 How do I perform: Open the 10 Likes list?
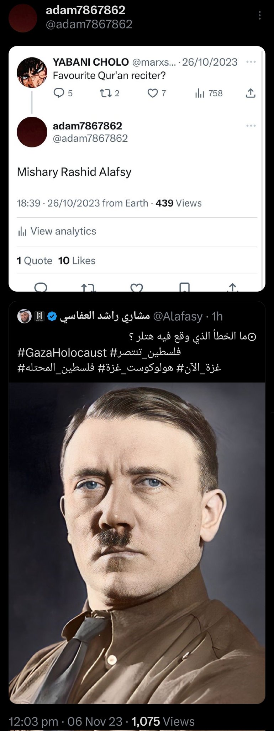pos(77,261)
